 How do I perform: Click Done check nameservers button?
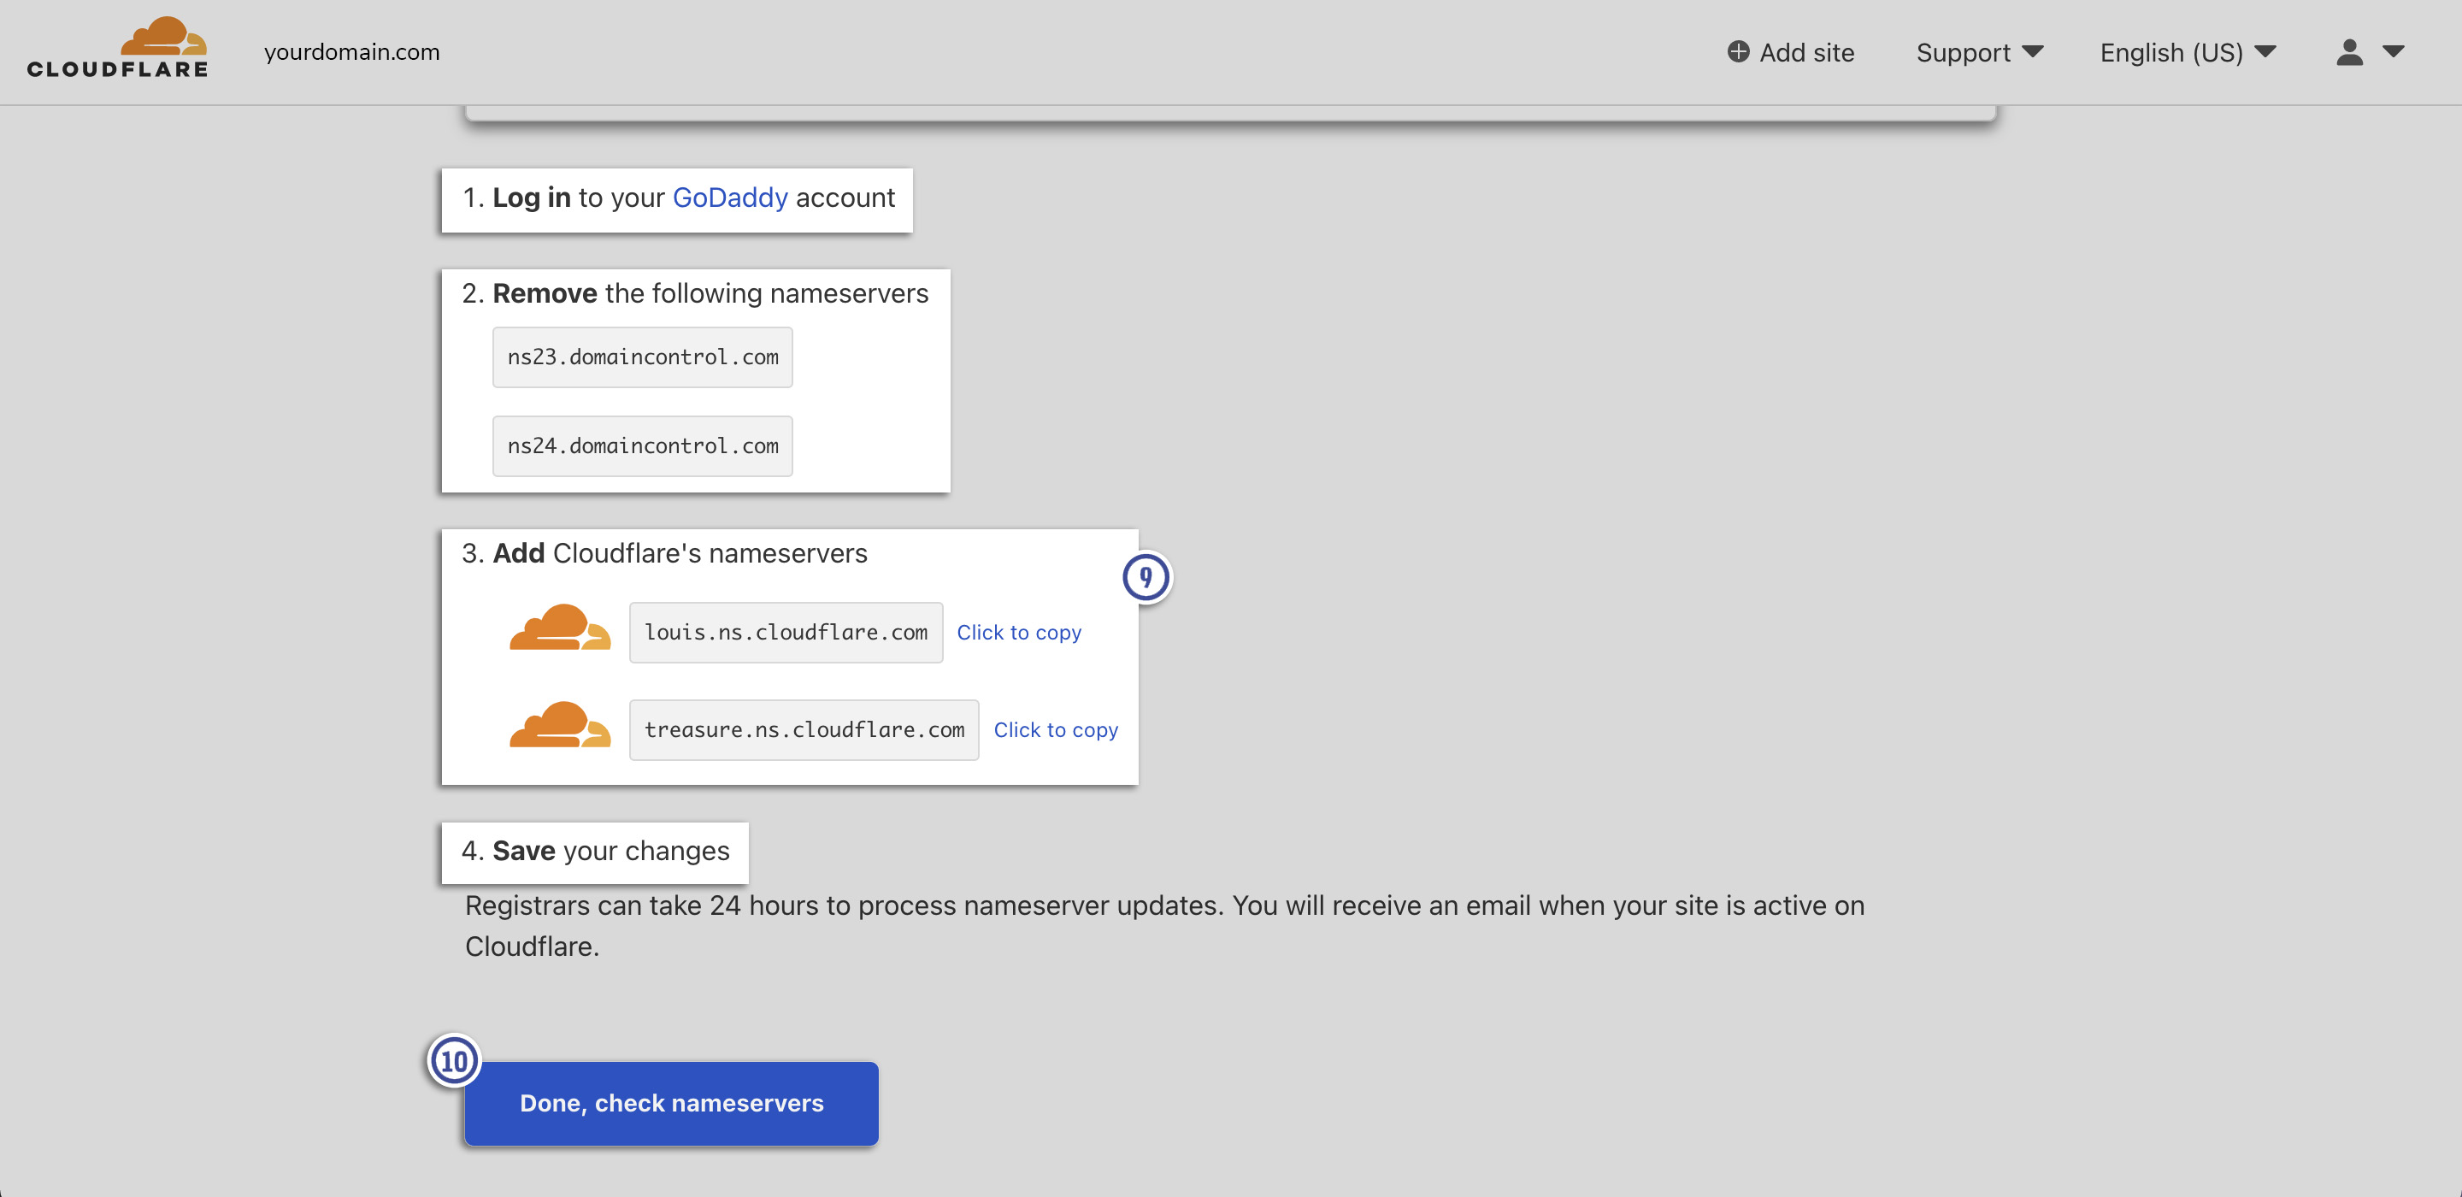point(672,1101)
